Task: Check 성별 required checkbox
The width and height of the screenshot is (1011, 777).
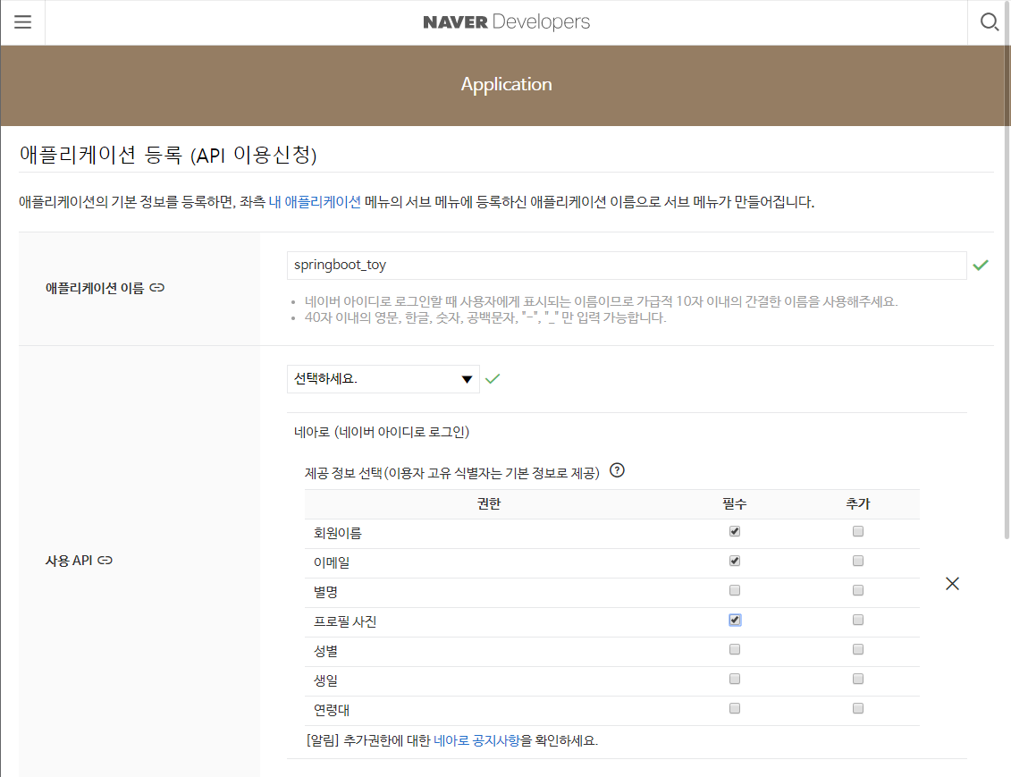Action: point(735,649)
